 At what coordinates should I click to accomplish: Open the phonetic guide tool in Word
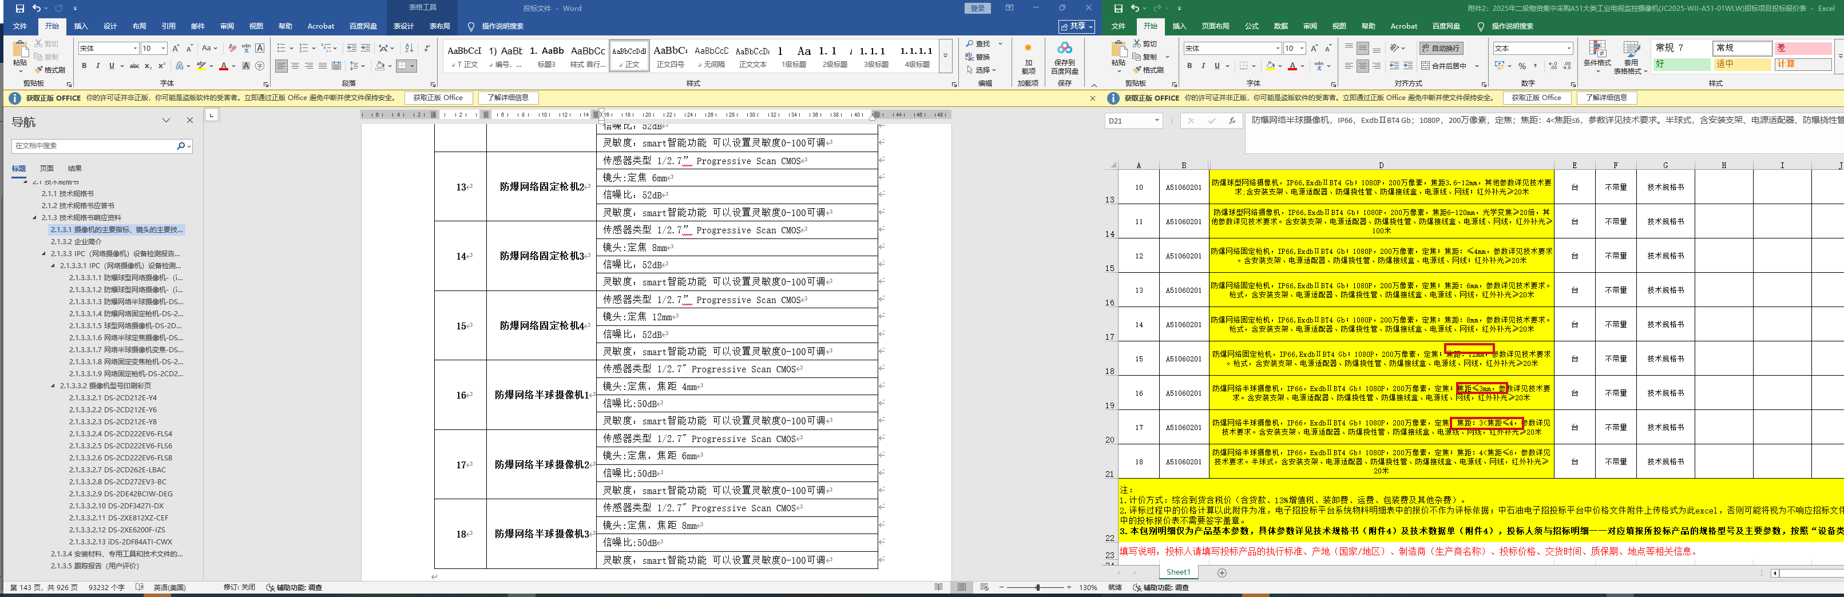[246, 48]
